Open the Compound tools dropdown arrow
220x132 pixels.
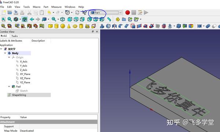pos(203,26)
